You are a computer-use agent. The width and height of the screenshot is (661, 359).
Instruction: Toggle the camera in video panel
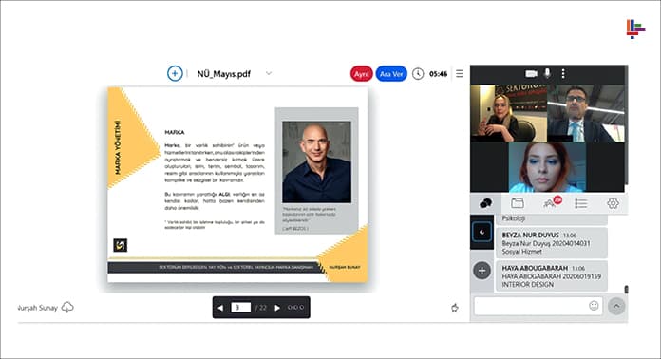(x=531, y=74)
